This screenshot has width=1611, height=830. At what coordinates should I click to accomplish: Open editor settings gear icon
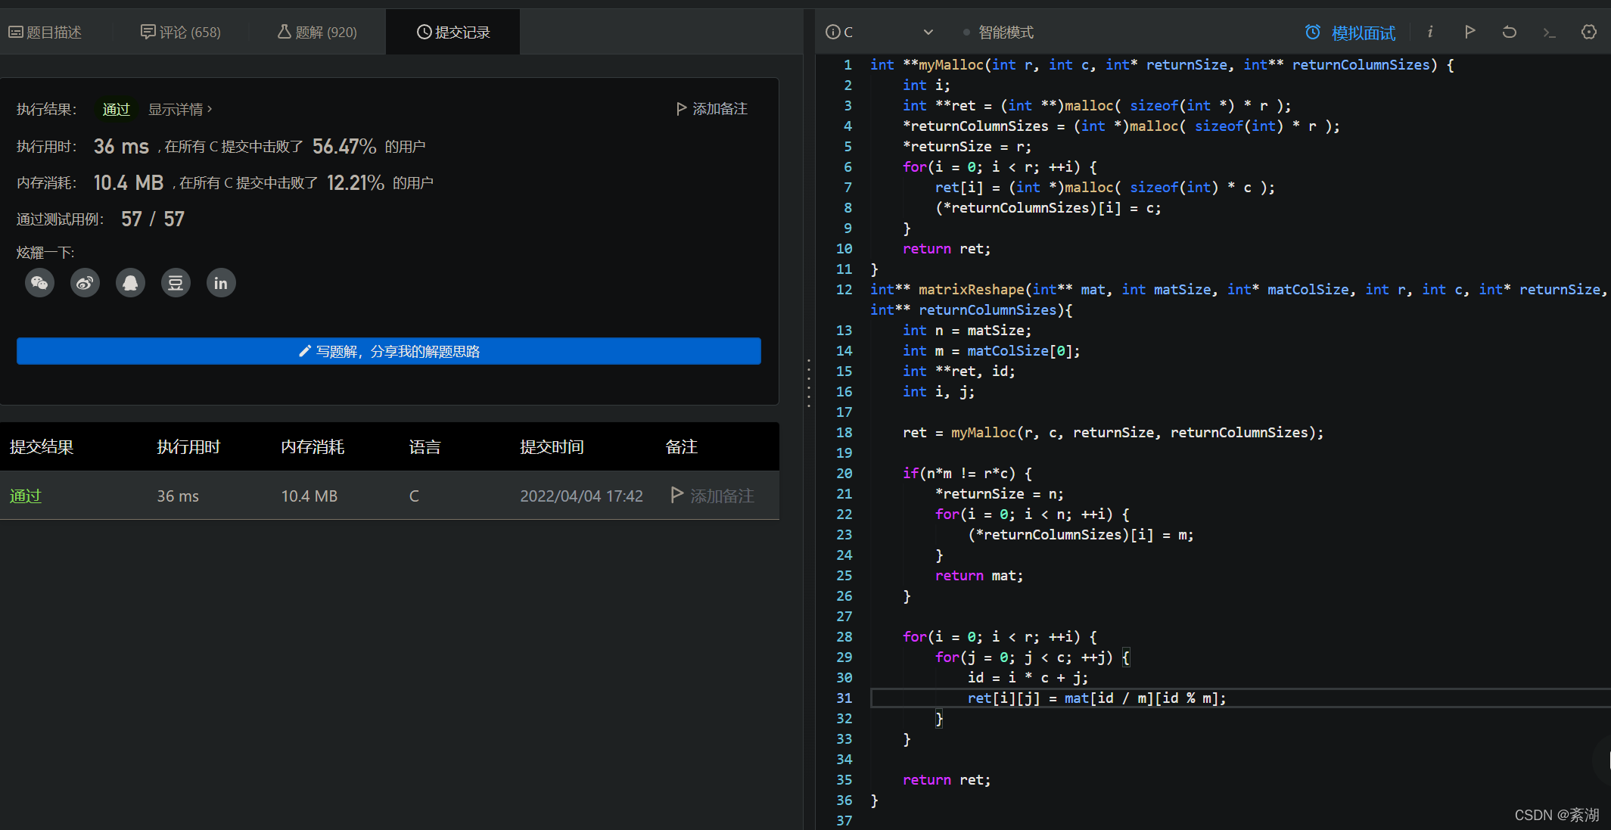click(1589, 32)
